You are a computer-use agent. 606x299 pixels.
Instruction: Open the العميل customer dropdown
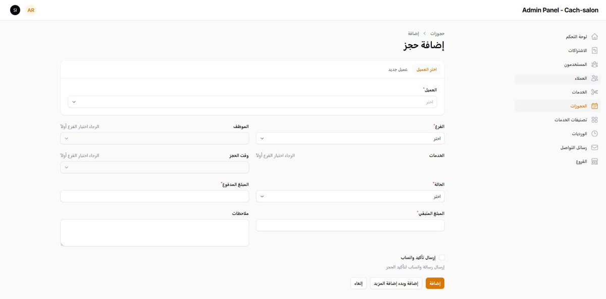coord(252,102)
